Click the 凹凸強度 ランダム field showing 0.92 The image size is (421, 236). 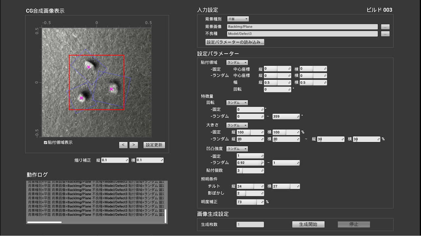pyautogui.click(x=250, y=162)
